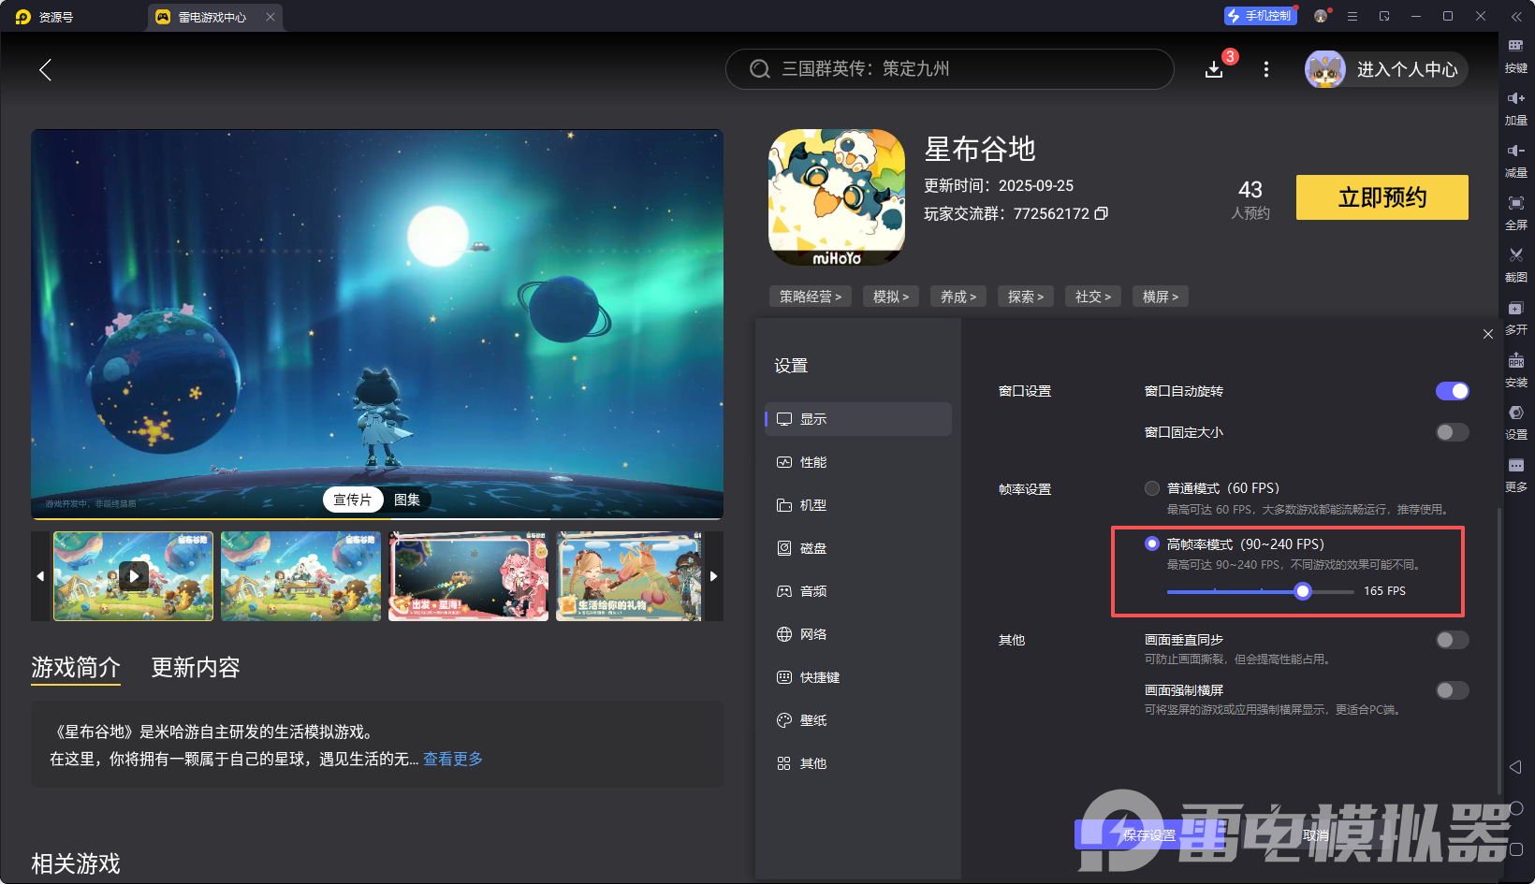Switch to the 更新内容 tab
The height and width of the screenshot is (884, 1535).
click(195, 667)
